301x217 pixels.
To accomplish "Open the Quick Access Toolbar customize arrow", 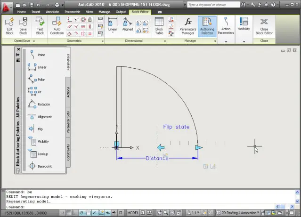I will pos(63,5).
